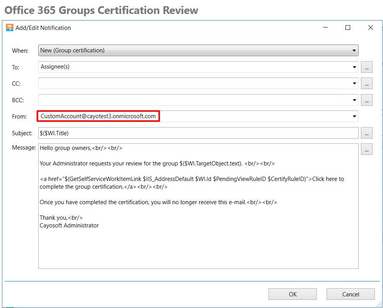The image size is (383, 308).
Task: Click in the Subject field with $($WI.Title)
Action: click(x=198, y=133)
